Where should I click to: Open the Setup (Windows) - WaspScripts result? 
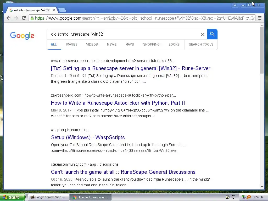(88, 137)
